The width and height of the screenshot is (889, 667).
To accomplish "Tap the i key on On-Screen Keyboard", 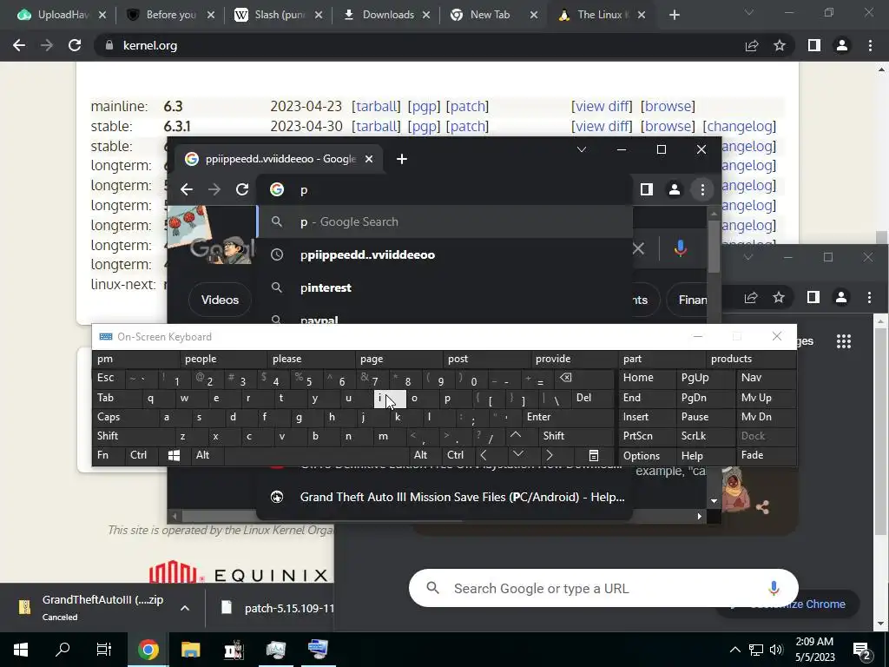I will [x=390, y=398].
